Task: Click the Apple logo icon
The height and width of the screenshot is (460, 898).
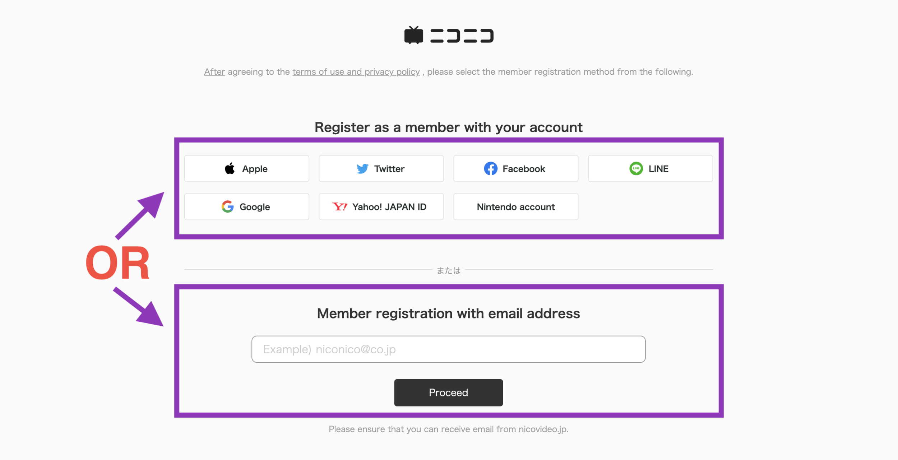Action: [230, 168]
